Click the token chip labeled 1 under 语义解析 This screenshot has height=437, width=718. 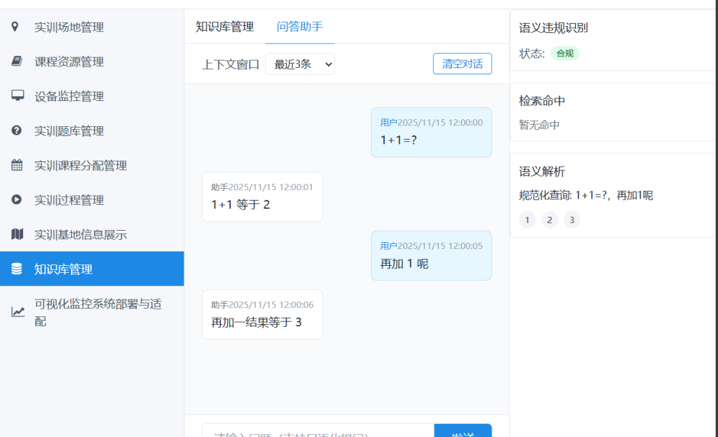click(x=527, y=220)
